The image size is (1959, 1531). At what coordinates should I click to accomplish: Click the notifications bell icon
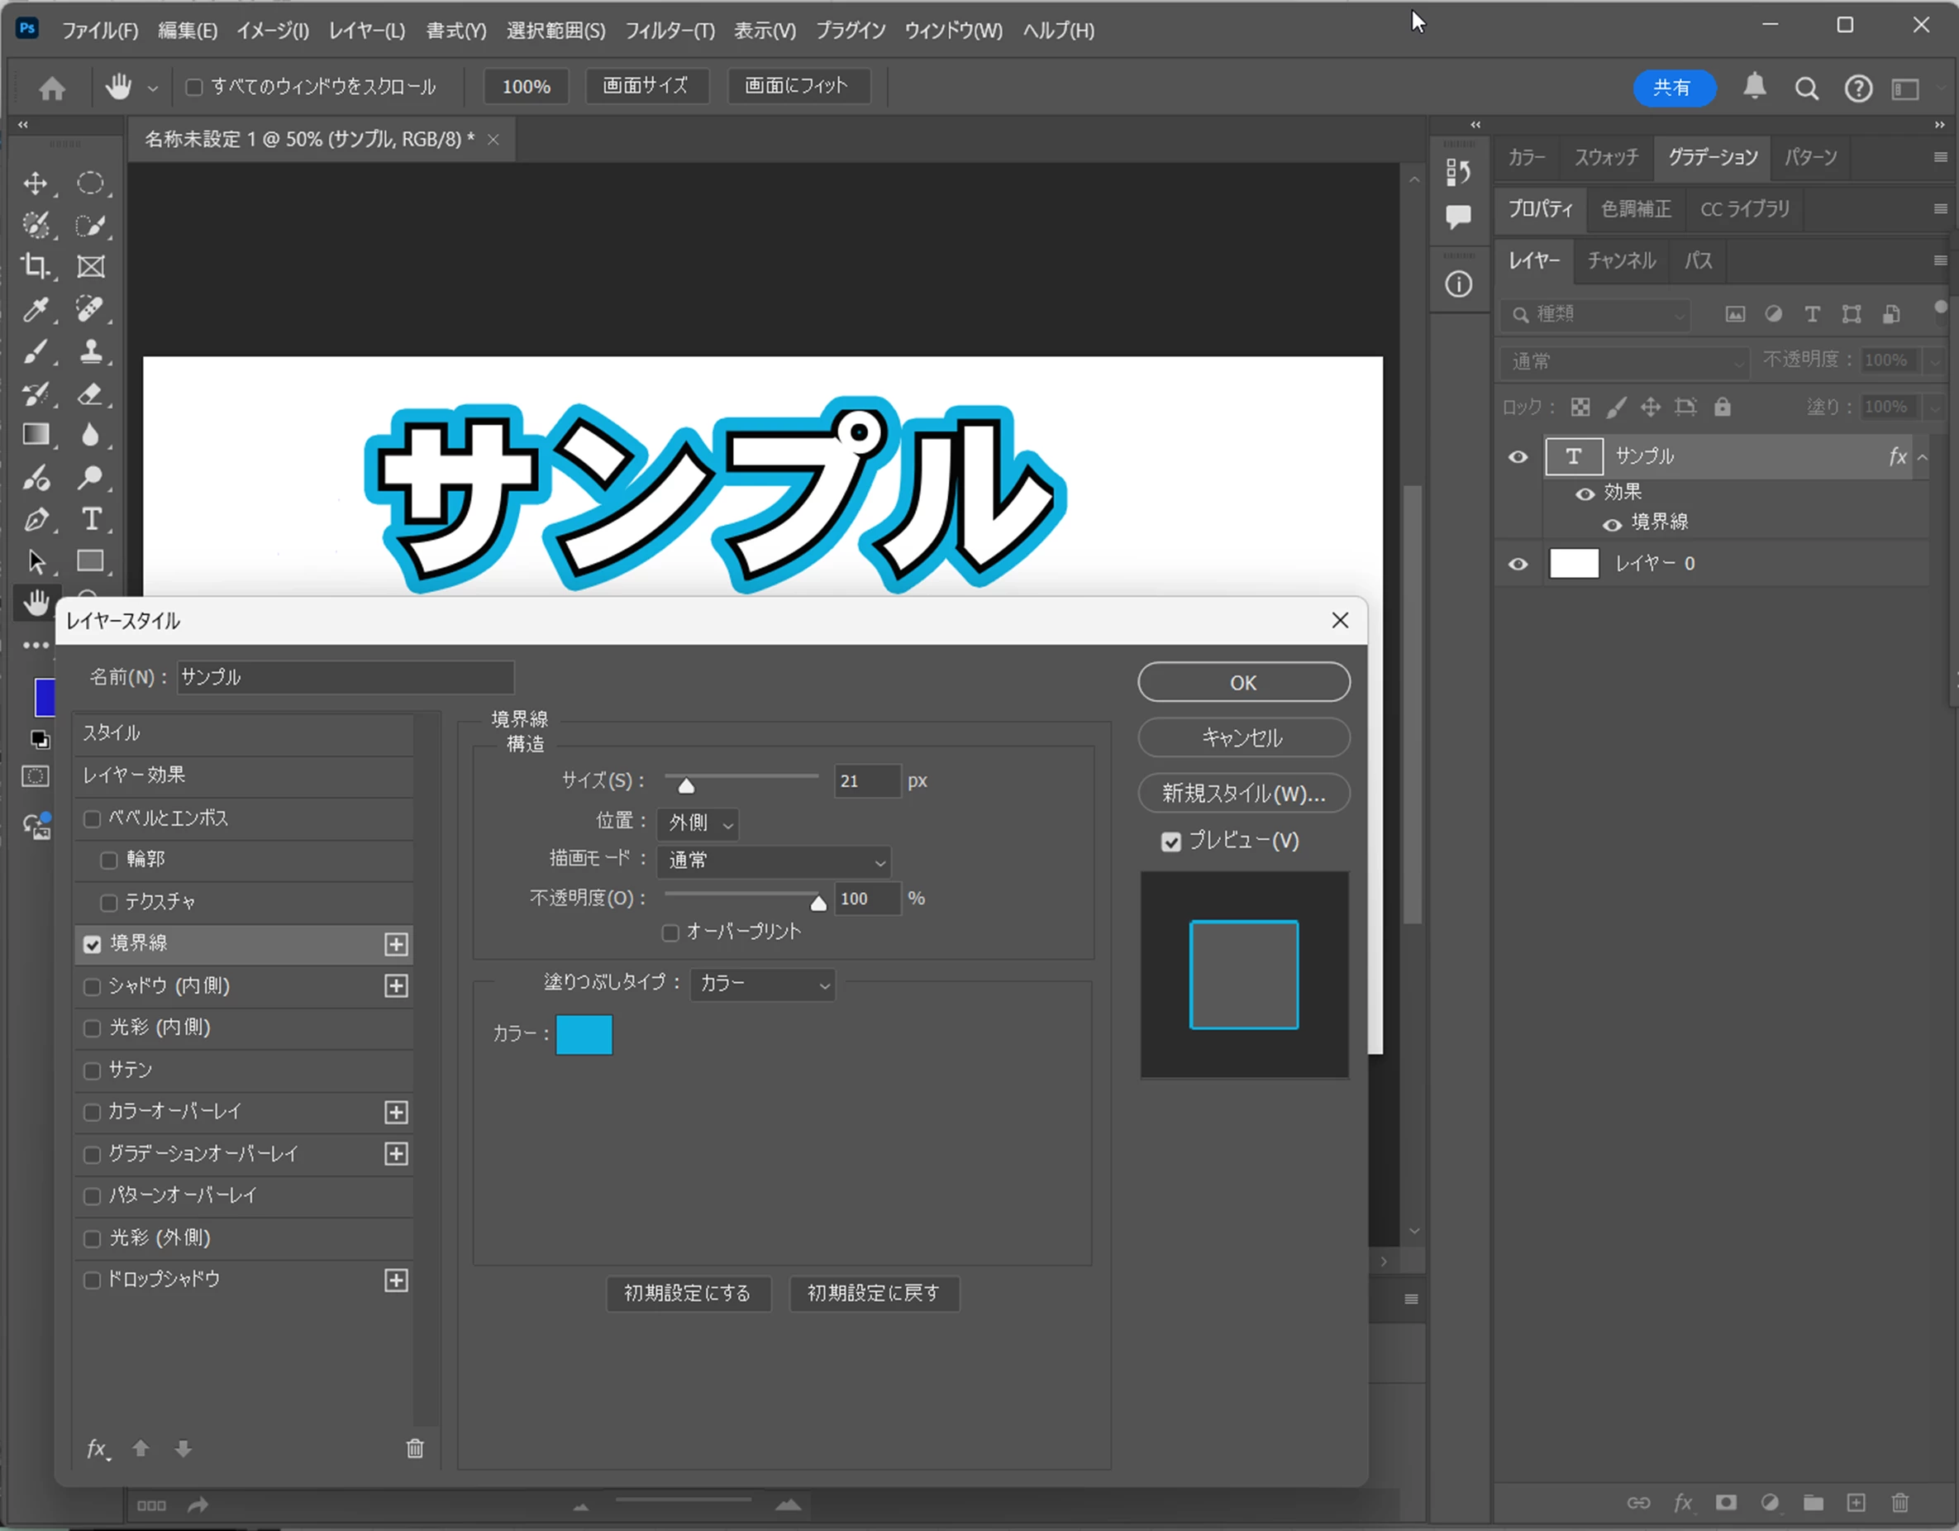[x=1755, y=86]
